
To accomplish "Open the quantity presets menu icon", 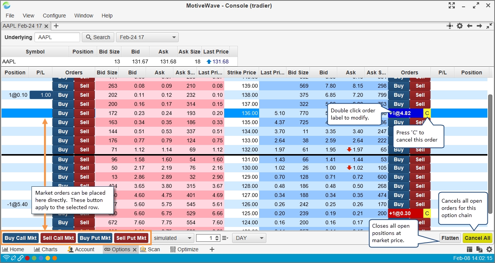I will coord(225,238).
